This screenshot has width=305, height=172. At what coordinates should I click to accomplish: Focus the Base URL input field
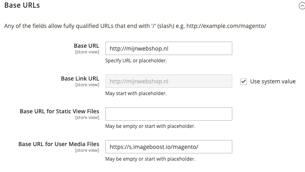[x=168, y=49]
